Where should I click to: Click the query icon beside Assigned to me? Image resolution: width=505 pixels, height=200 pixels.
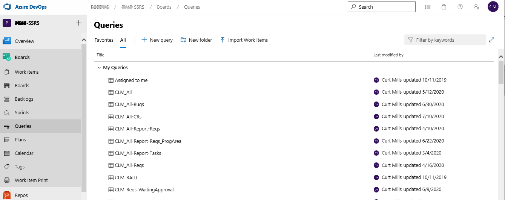coord(111,80)
